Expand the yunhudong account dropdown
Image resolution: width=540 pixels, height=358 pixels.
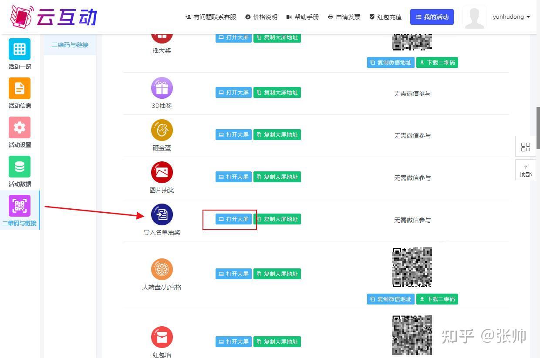click(x=510, y=17)
